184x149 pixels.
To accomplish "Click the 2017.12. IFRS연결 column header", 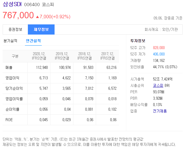I will point(107,56).
